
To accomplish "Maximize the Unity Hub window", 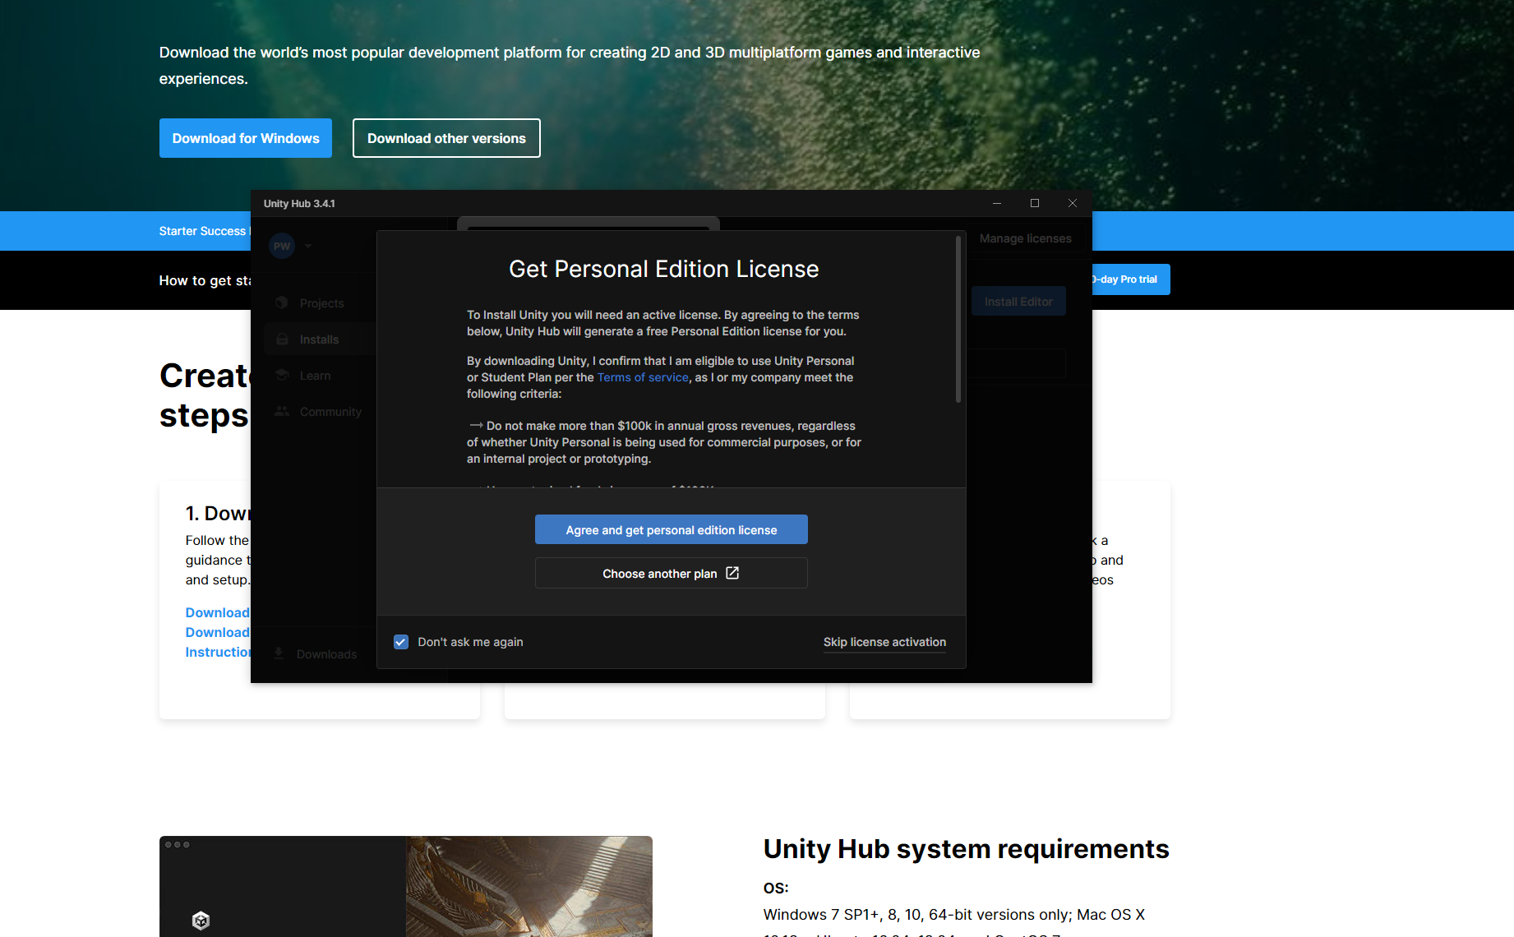I will point(1035,203).
